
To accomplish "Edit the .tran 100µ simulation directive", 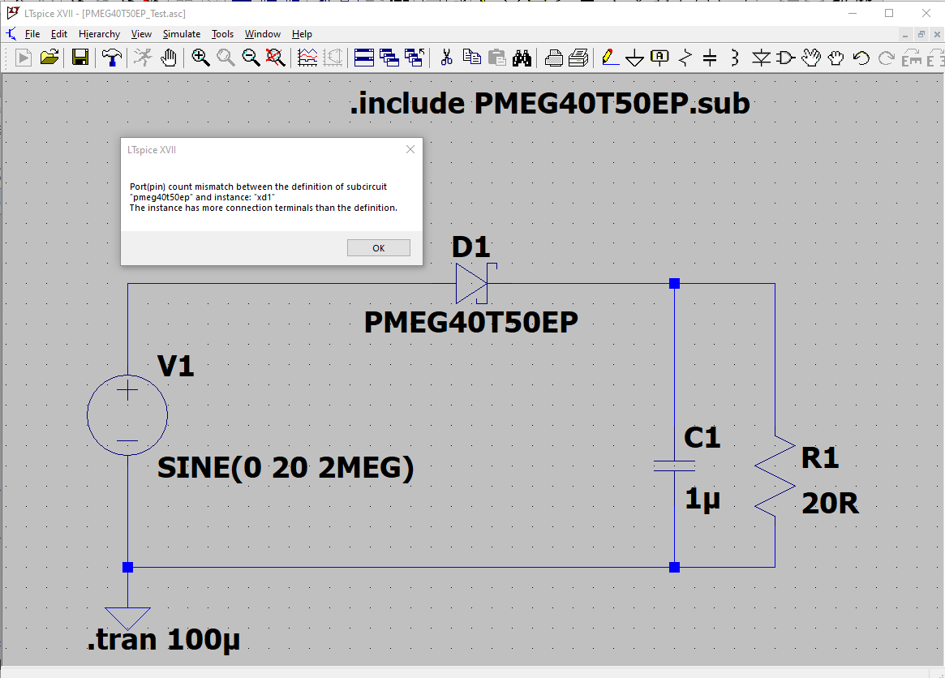I will 161,639.
